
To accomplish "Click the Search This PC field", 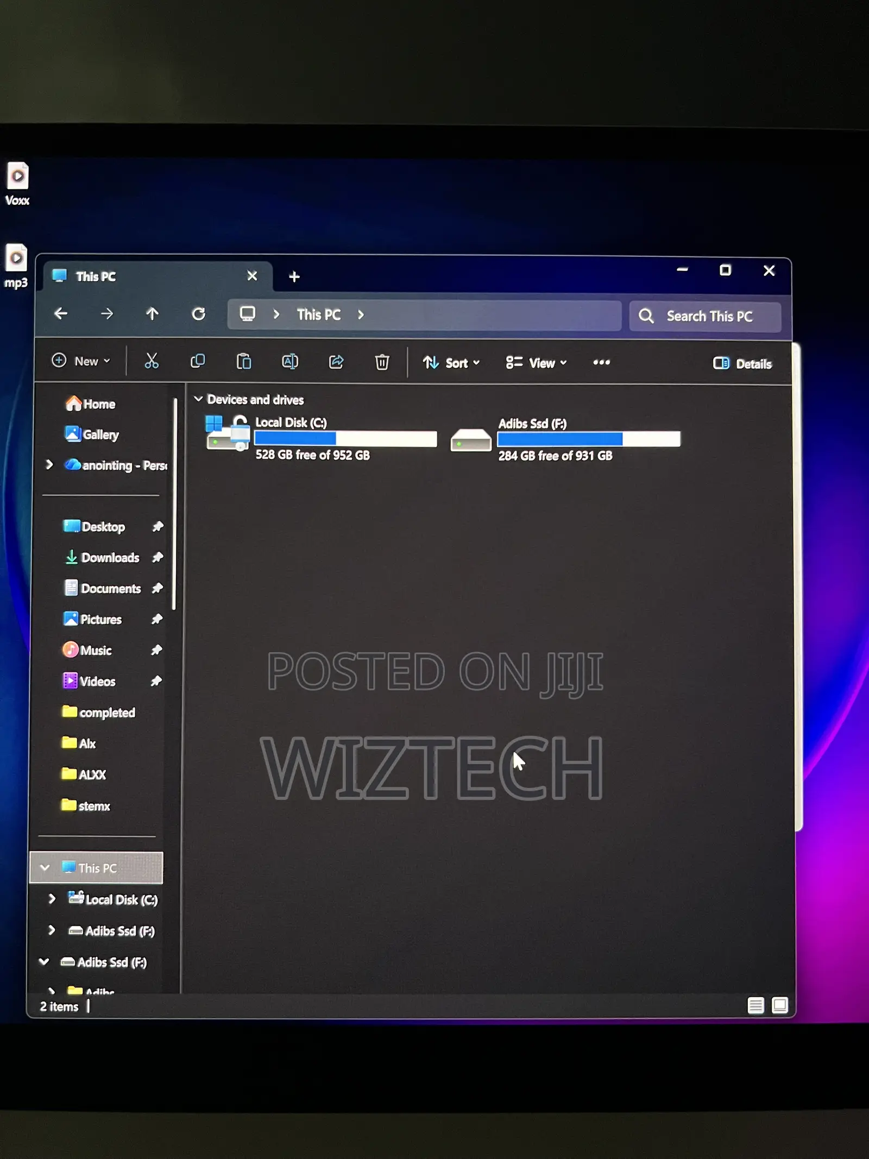I will [705, 316].
